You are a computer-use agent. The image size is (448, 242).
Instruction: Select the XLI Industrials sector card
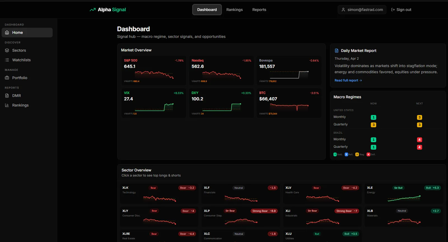pos(322,217)
